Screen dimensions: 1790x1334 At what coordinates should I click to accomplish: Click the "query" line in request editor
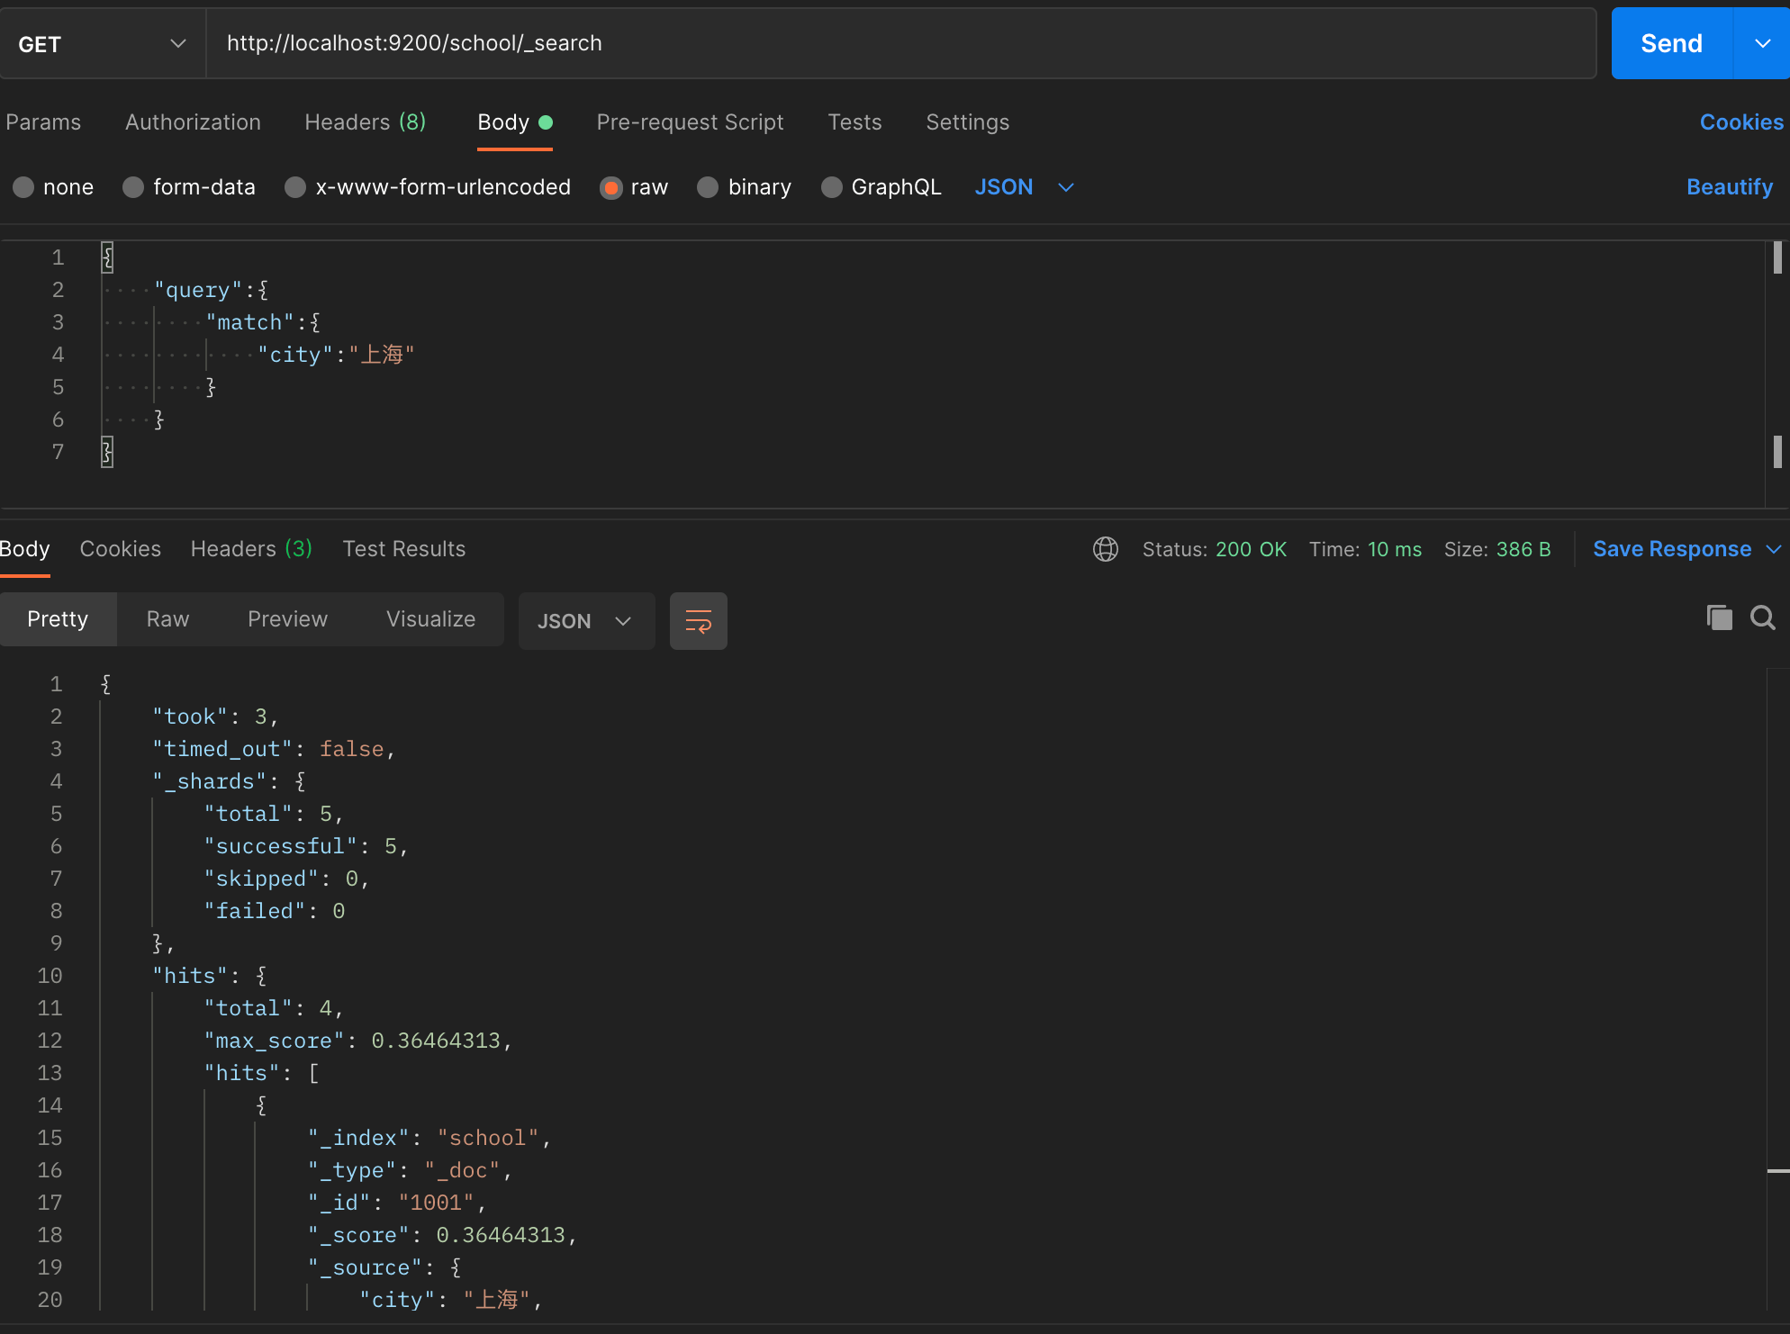point(212,290)
